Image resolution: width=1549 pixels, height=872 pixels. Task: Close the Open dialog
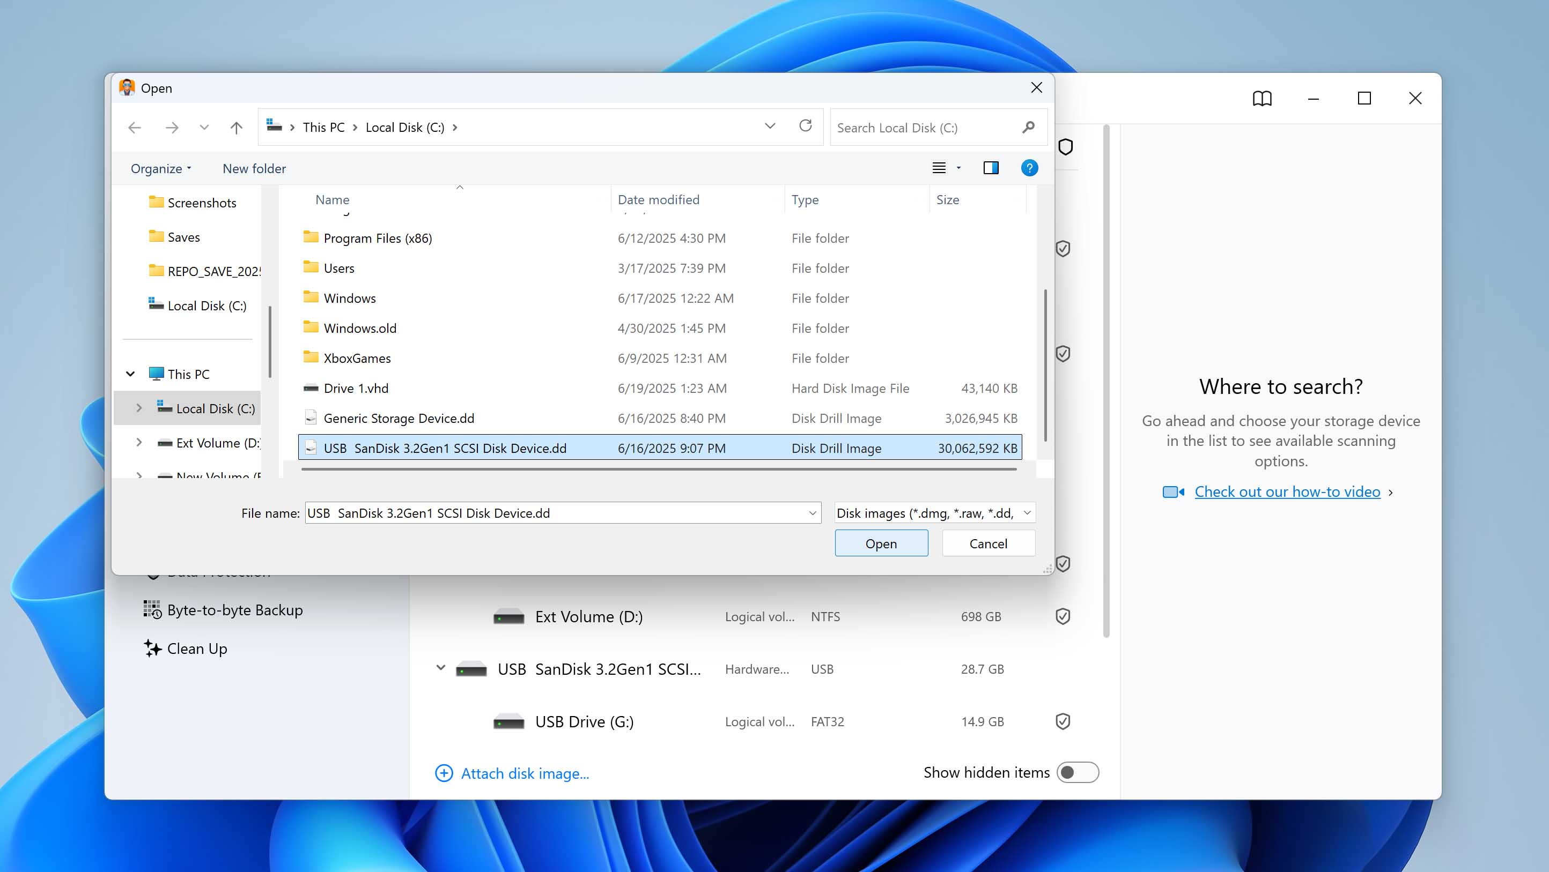point(1036,88)
